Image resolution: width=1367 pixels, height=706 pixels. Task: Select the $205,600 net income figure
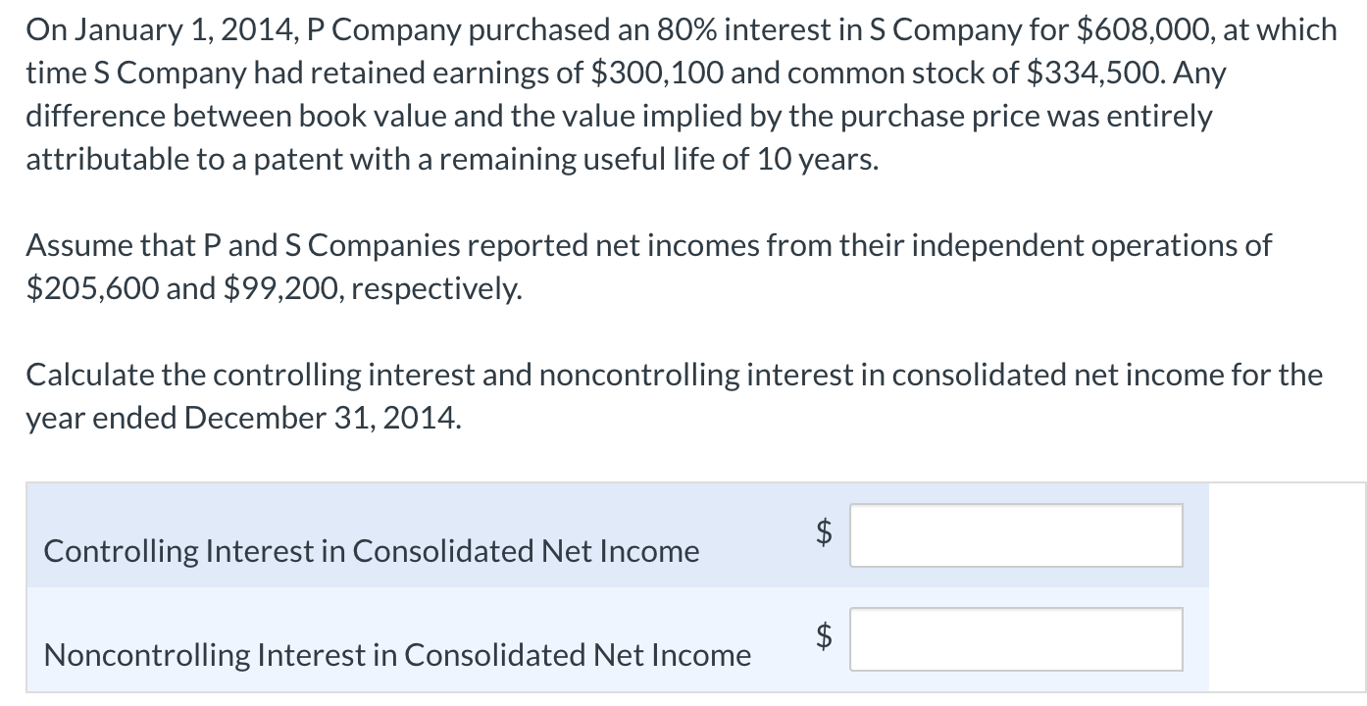tap(91, 287)
